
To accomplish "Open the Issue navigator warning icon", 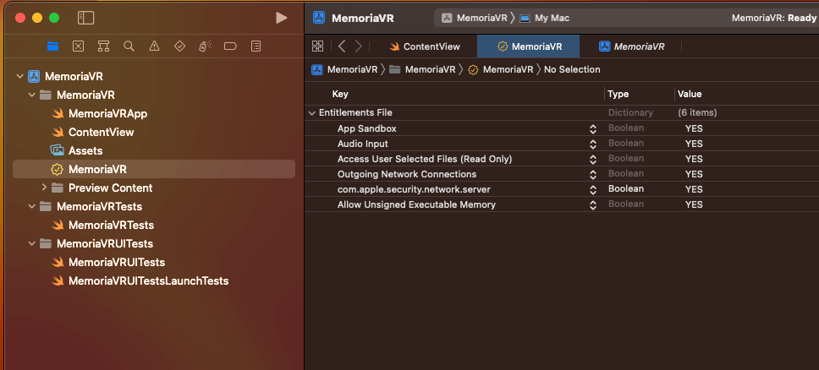I will 154,46.
